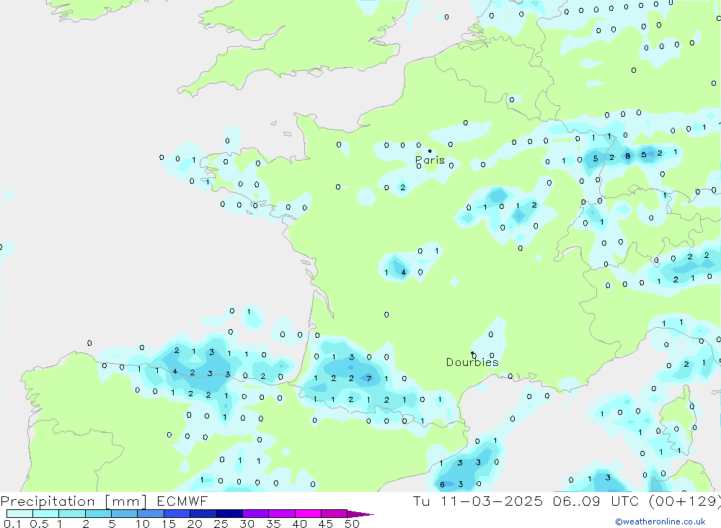The image size is (721, 528).
Task: Pick the 20–25 mm legend swatch
Action: [x=203, y=514]
